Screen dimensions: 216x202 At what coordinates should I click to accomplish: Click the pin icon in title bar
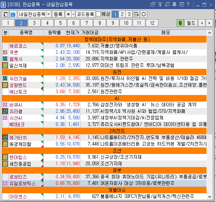(175, 5)
